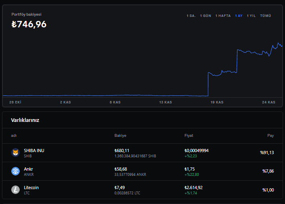Click the +%1,74 change value
Viewport: 285px width, 204px height.
(x=191, y=193)
